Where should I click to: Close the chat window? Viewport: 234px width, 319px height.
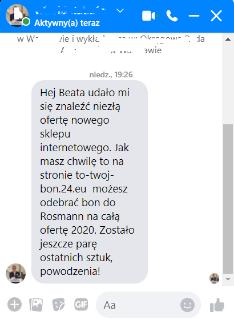coord(216,16)
